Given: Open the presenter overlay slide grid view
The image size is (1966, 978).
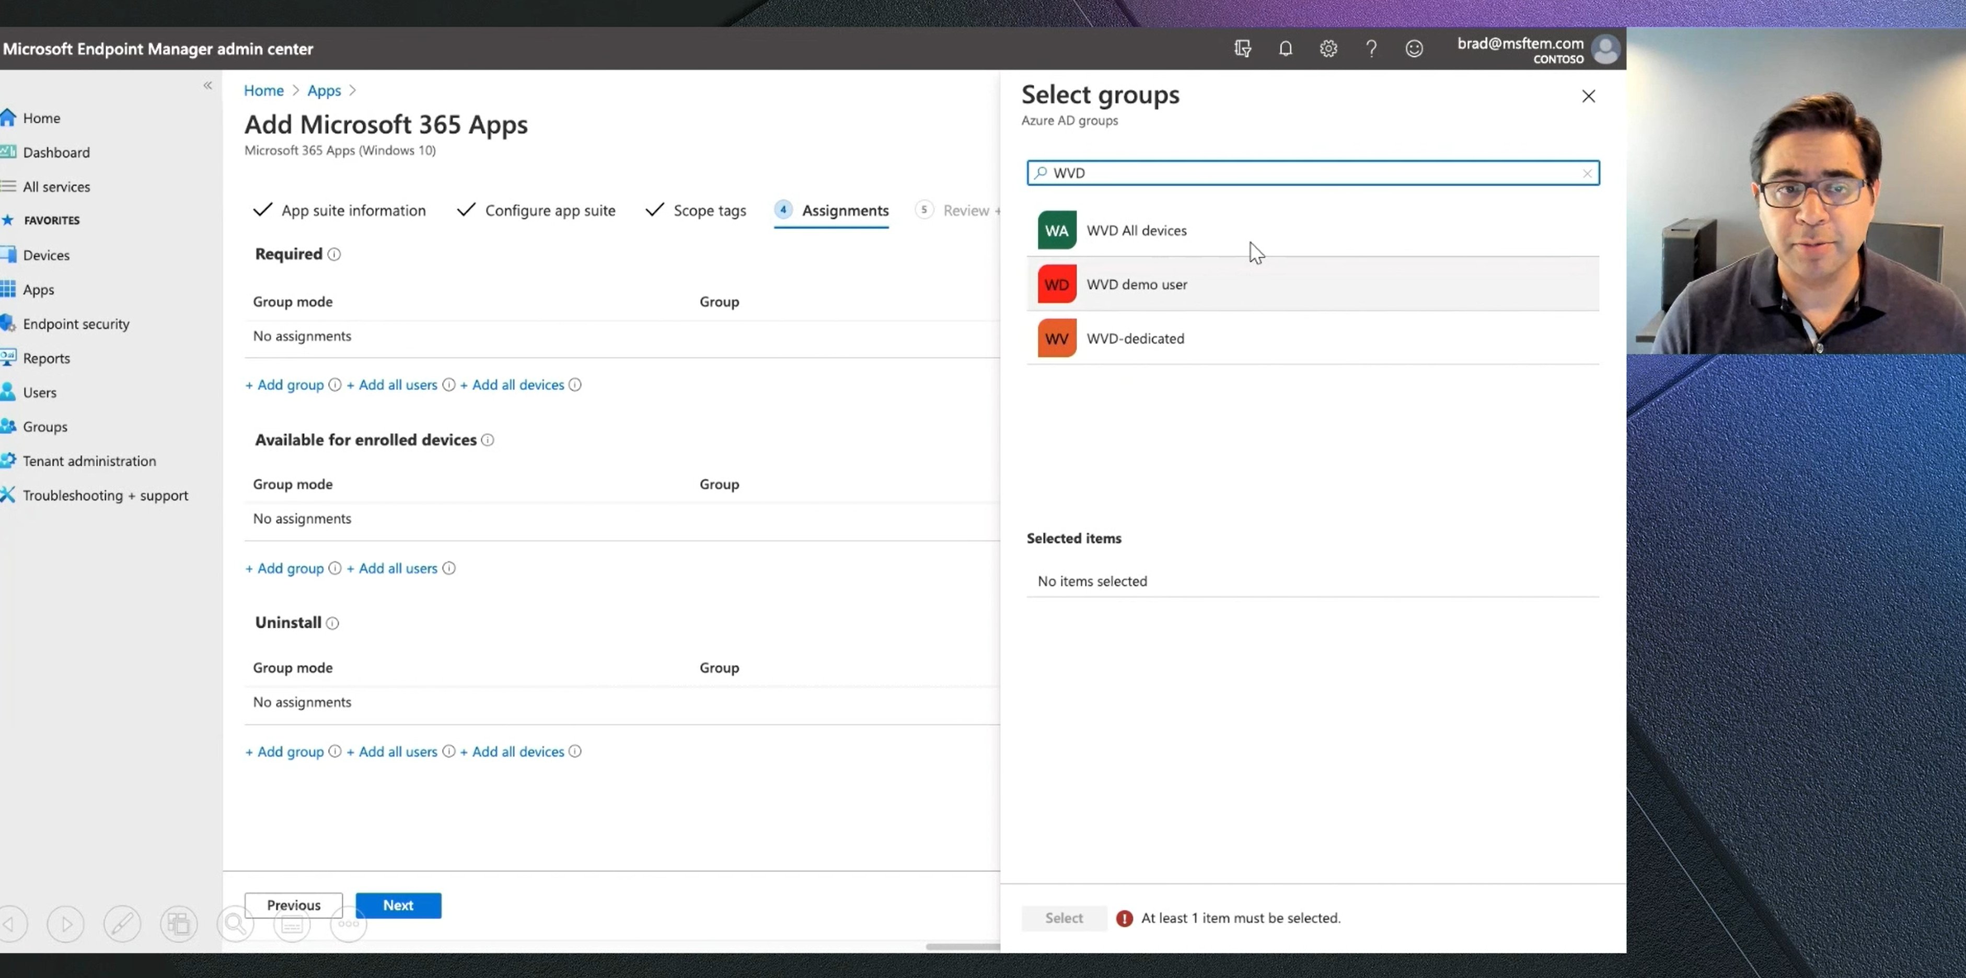Looking at the screenshot, I should 179,924.
